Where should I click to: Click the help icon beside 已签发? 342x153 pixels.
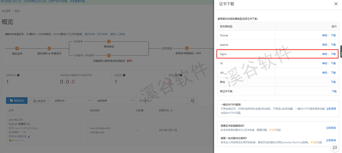[x=124, y=75]
